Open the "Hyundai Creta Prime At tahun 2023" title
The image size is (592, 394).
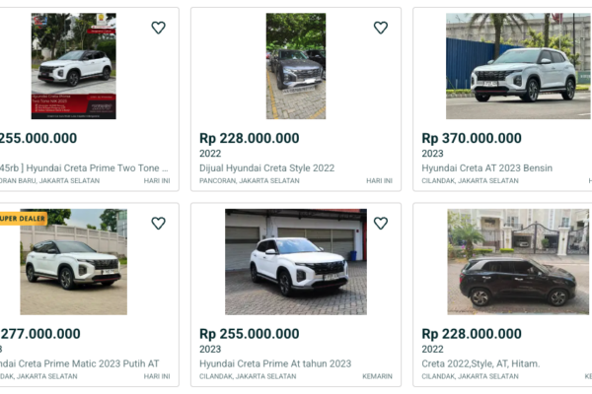(274, 363)
